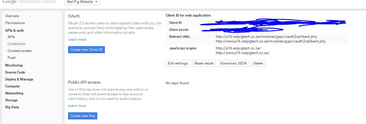Open the Push settings page
The image size is (366, 124).
tap(12, 58)
